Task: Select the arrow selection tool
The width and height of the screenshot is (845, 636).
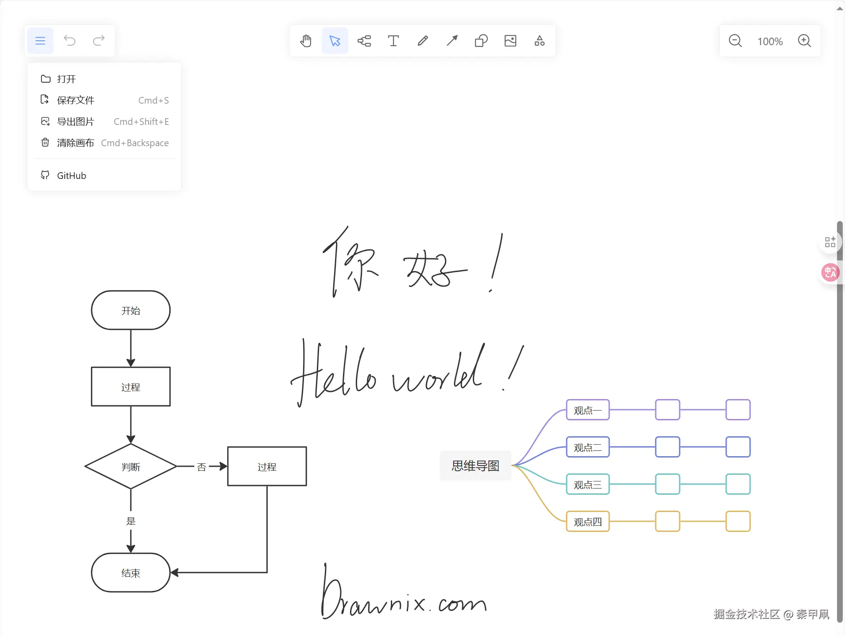Action: click(335, 41)
